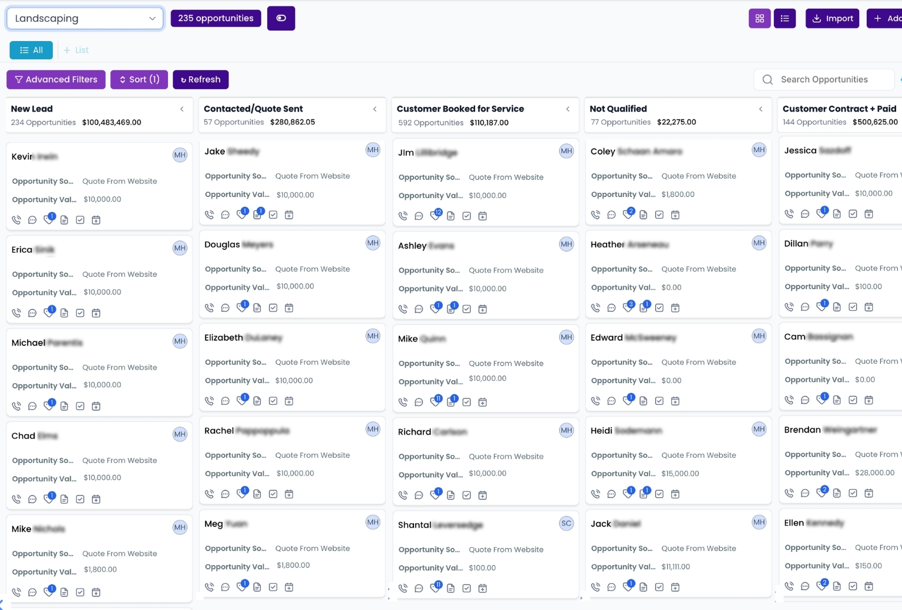Open the tasks icon on Edward's card
Viewport: 902px width, 610px height.
(x=659, y=401)
